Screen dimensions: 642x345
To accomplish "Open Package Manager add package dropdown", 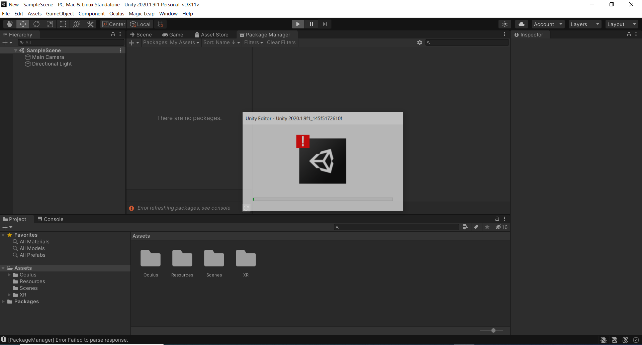I will point(134,43).
